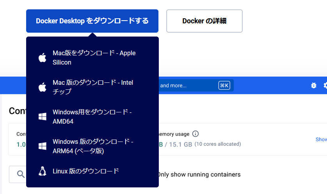Click the Show link in the usage panel

[321, 139]
